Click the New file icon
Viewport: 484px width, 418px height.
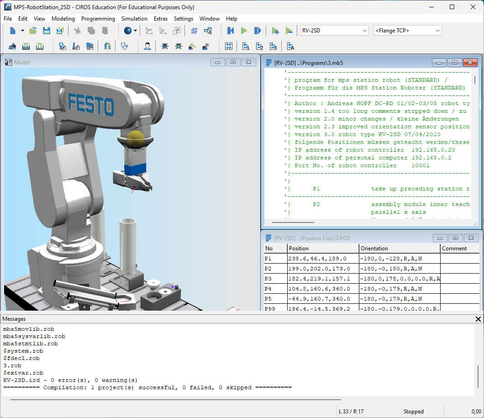click(x=13, y=31)
